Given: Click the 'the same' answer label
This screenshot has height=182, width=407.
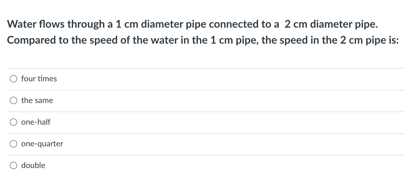Looking at the screenshot, I should click(x=37, y=100).
